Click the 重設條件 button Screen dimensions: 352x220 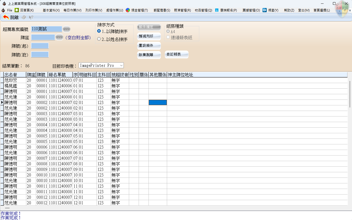[x=149, y=46]
